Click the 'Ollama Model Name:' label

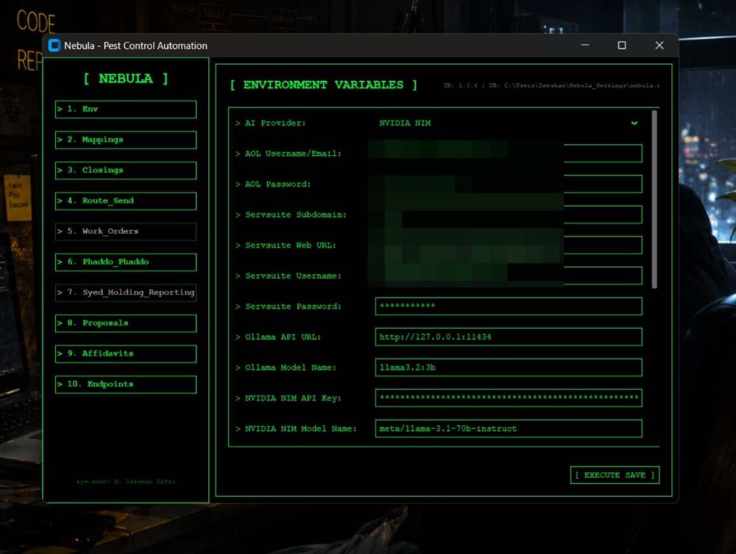click(285, 368)
